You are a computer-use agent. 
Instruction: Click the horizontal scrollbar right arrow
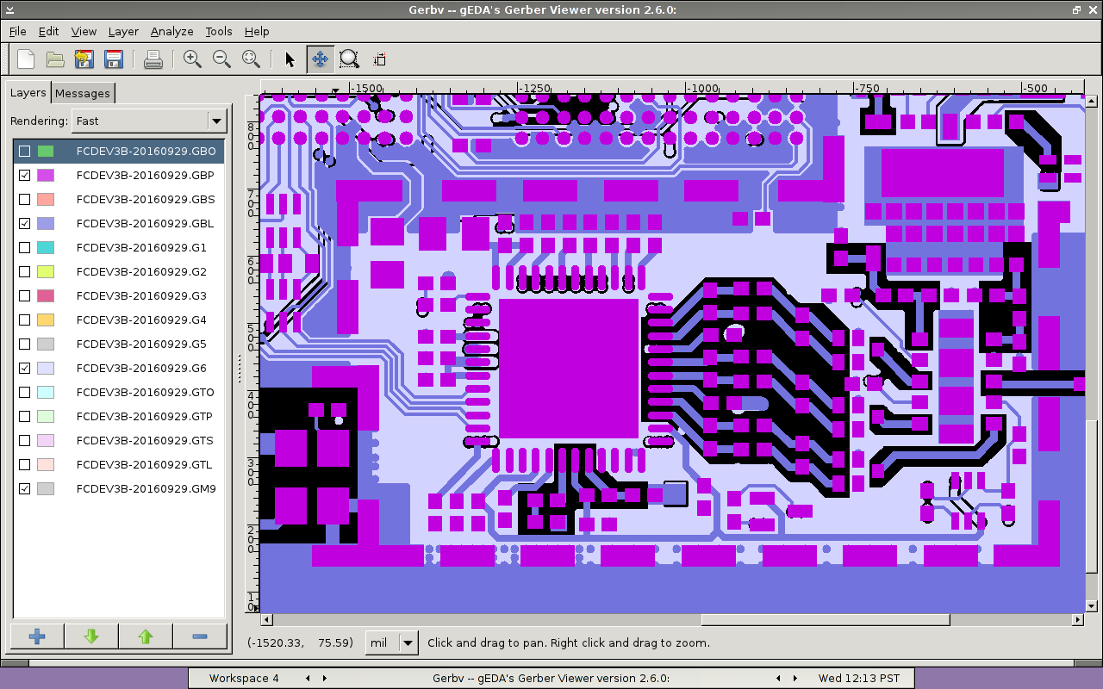click(1077, 619)
